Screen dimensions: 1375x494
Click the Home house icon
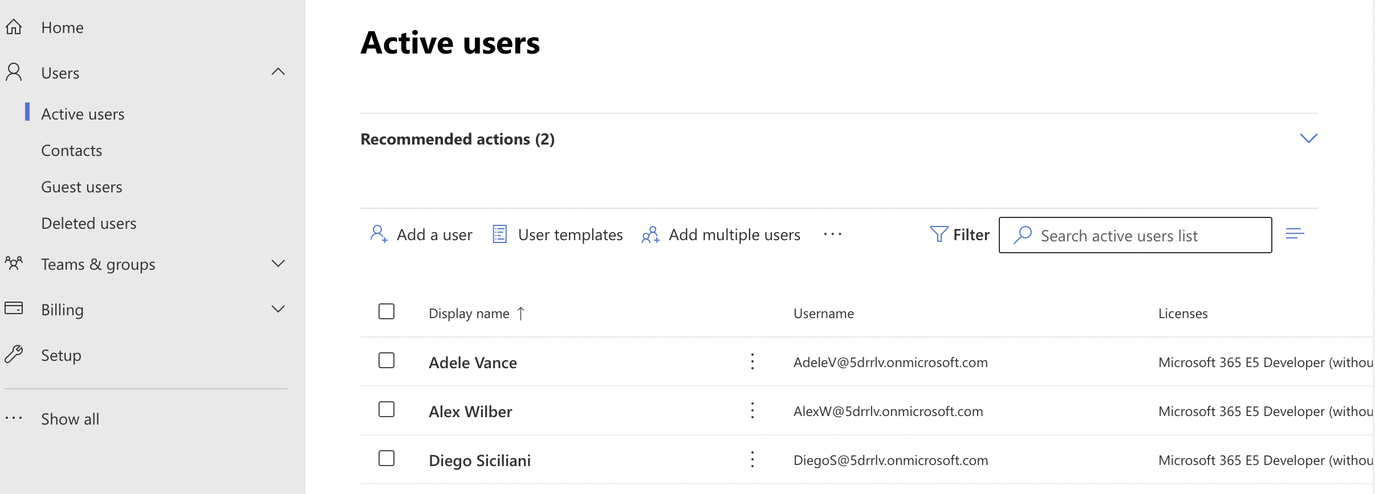(x=14, y=27)
